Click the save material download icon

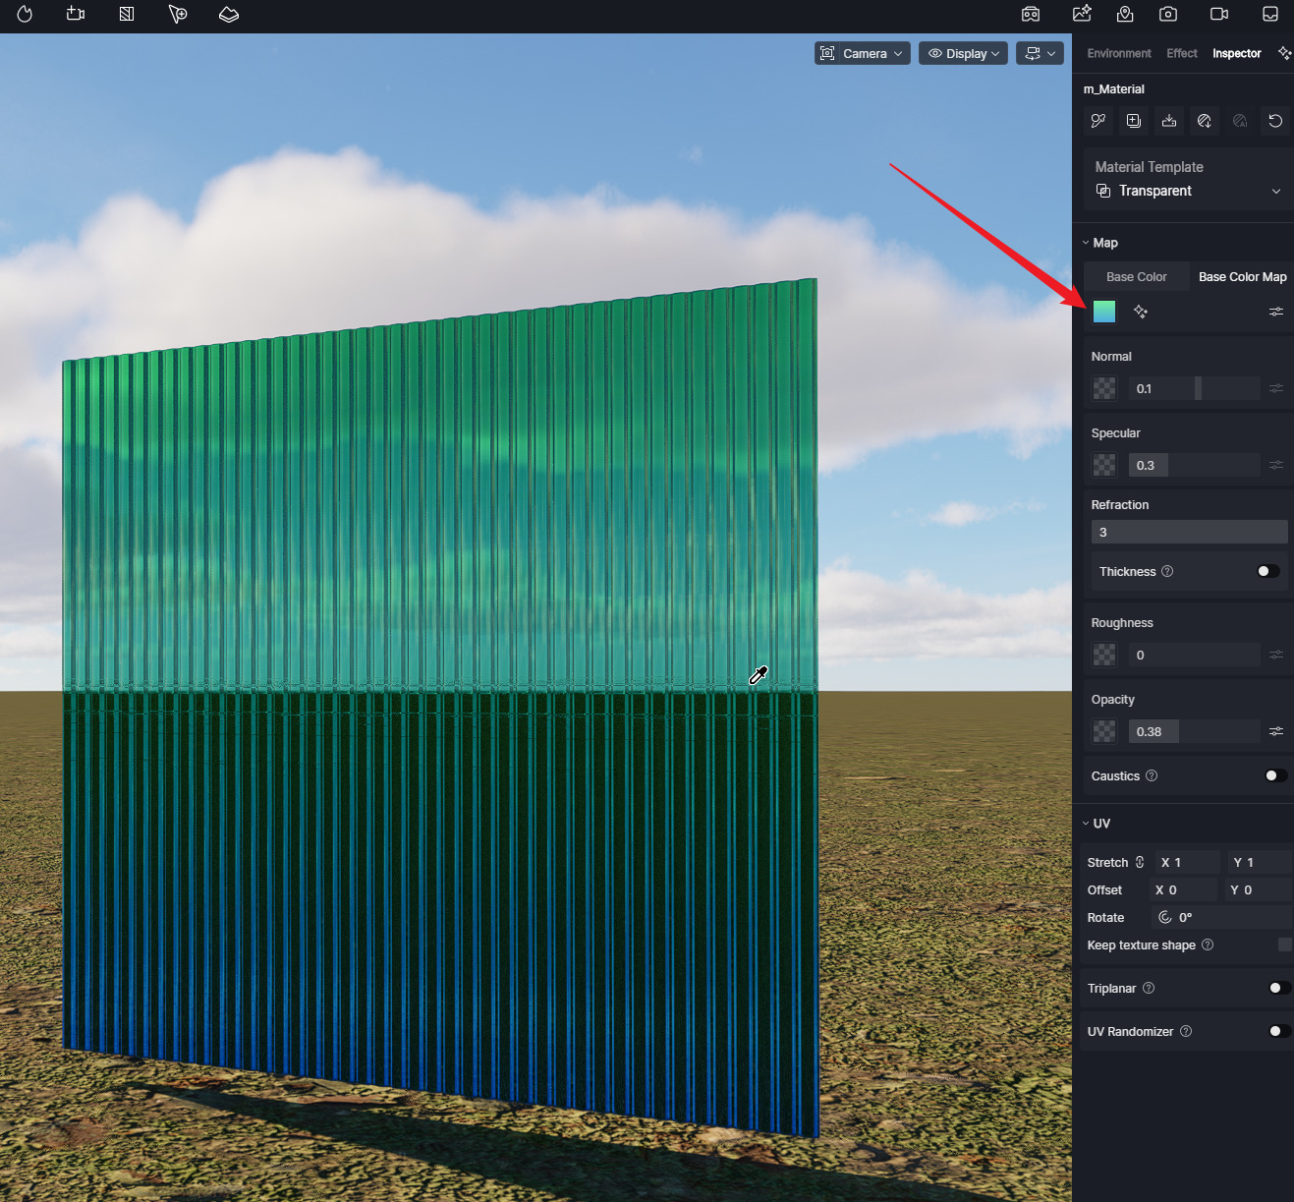(x=1169, y=121)
